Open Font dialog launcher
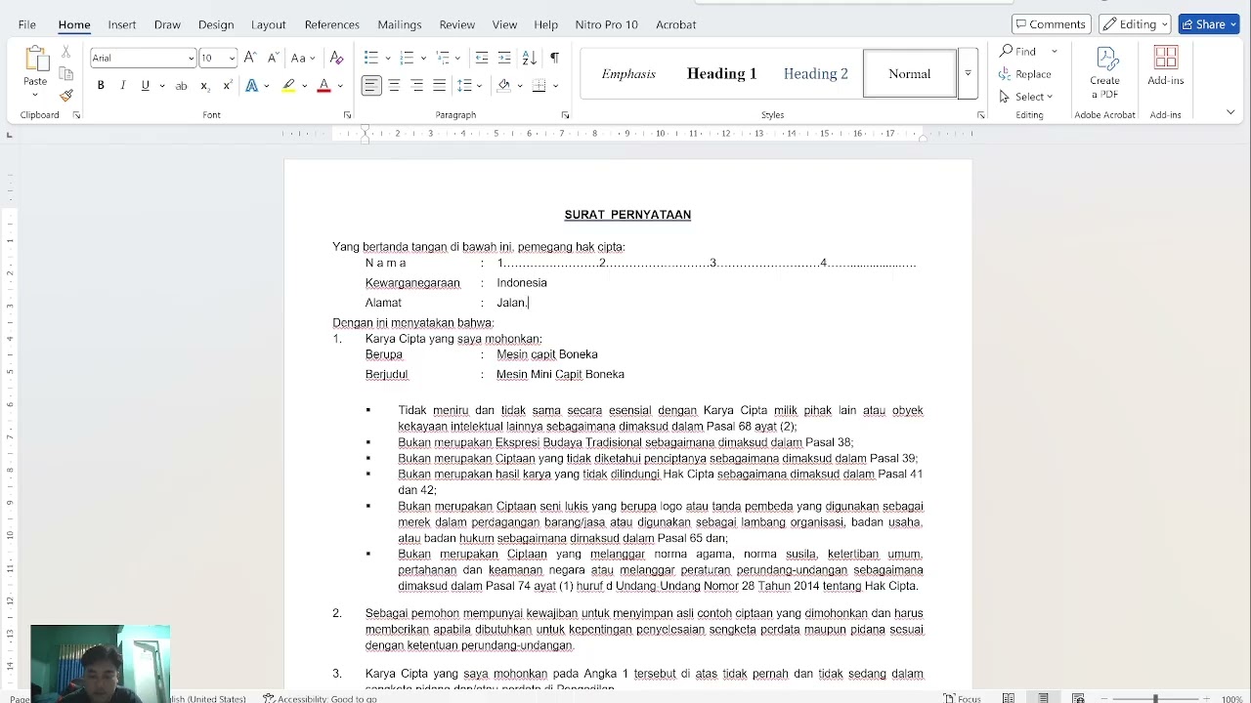Image resolution: width=1251 pixels, height=703 pixels. point(347,115)
